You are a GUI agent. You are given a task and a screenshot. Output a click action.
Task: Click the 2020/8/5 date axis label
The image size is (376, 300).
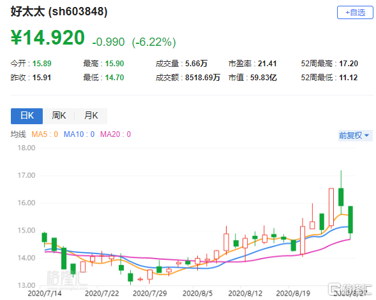click(x=198, y=293)
